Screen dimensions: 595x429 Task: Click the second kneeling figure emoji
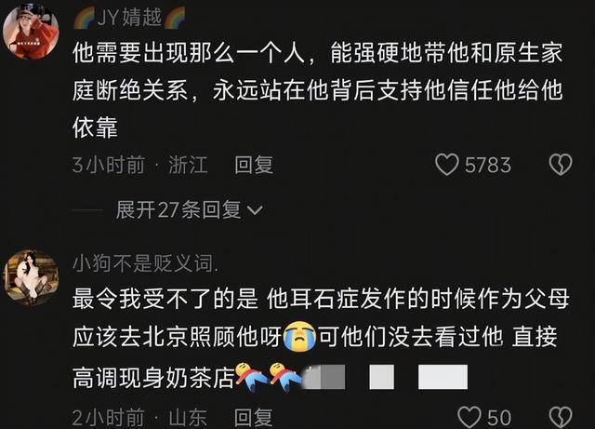click(x=285, y=377)
